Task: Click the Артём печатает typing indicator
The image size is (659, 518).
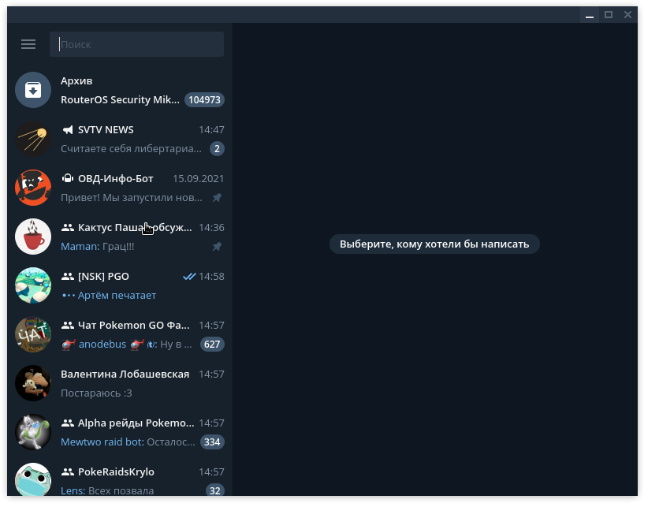Action: 113,295
